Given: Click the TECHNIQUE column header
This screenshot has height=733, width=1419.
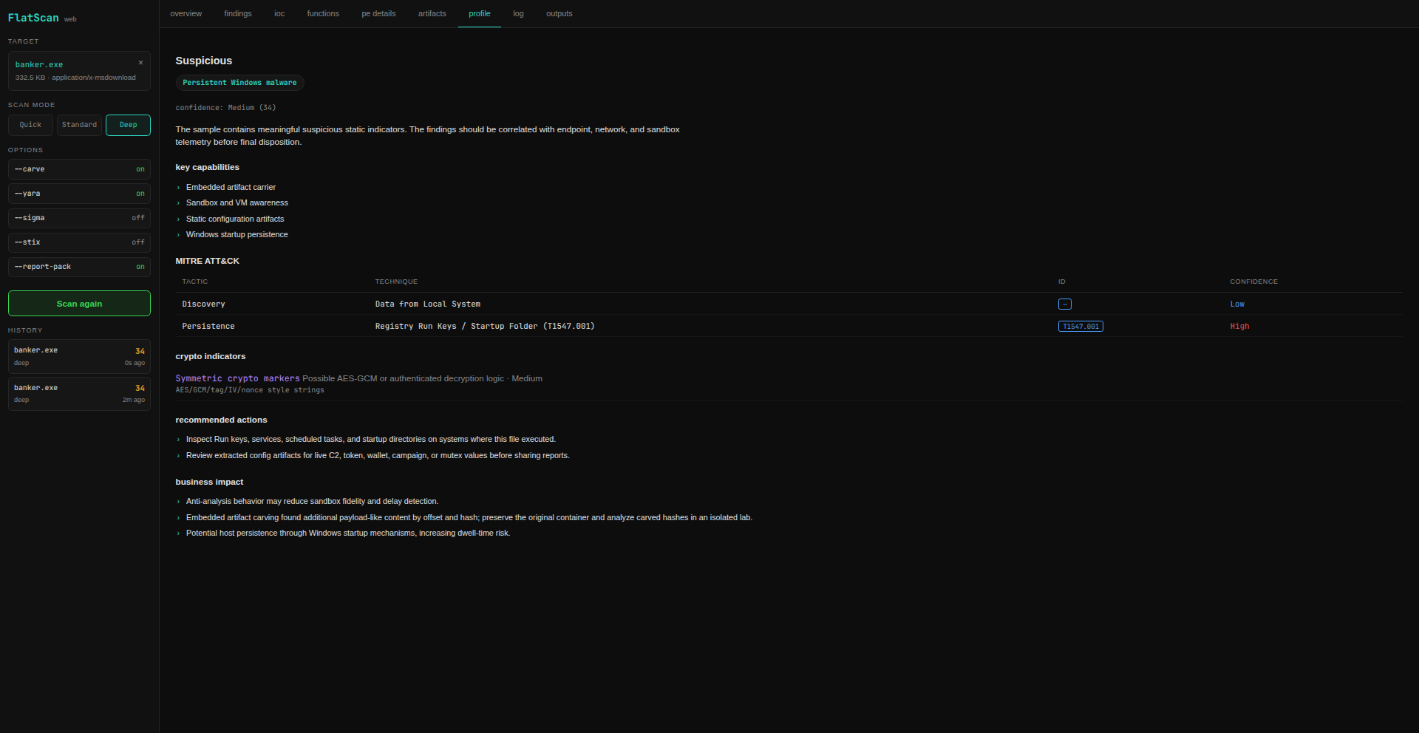Looking at the screenshot, I should click(396, 282).
